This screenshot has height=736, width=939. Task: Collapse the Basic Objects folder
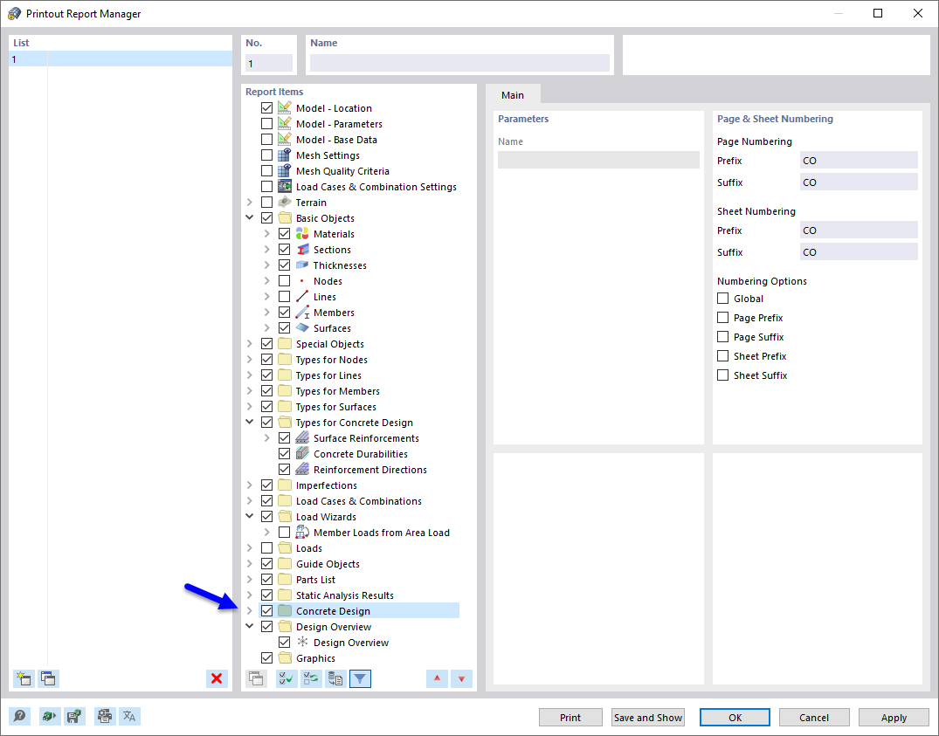point(250,217)
